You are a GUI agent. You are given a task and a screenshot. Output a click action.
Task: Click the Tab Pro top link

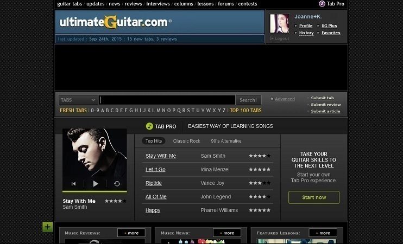(335, 4)
